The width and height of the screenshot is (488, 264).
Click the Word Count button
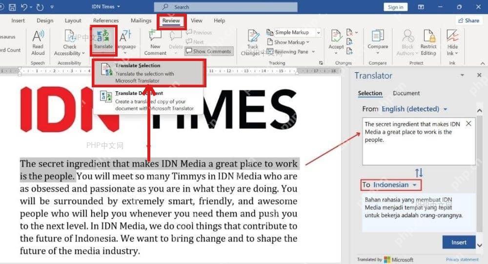(10, 50)
